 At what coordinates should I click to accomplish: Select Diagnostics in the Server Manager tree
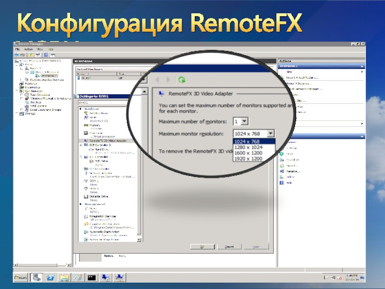click(x=32, y=87)
